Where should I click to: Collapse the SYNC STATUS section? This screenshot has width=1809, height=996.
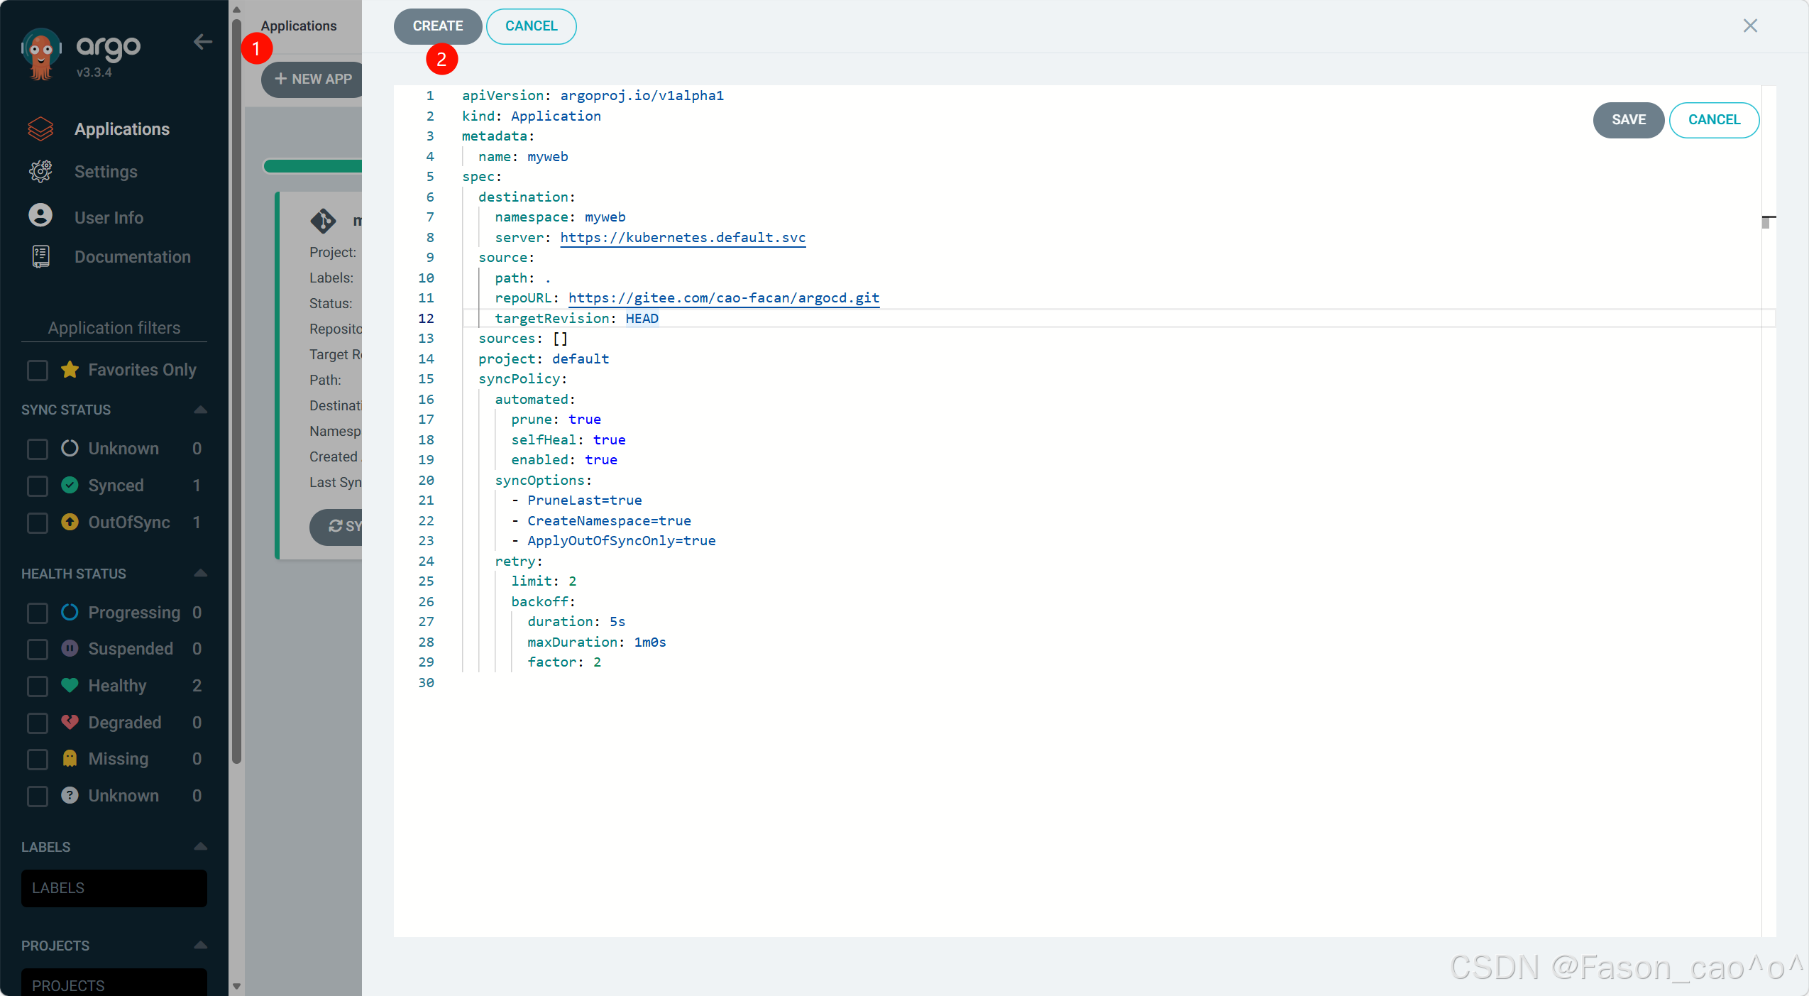tap(200, 410)
